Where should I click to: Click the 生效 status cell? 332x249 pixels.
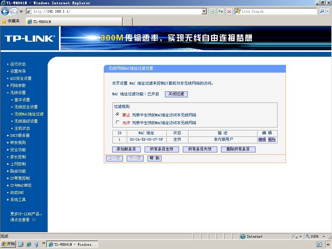tap(177, 139)
